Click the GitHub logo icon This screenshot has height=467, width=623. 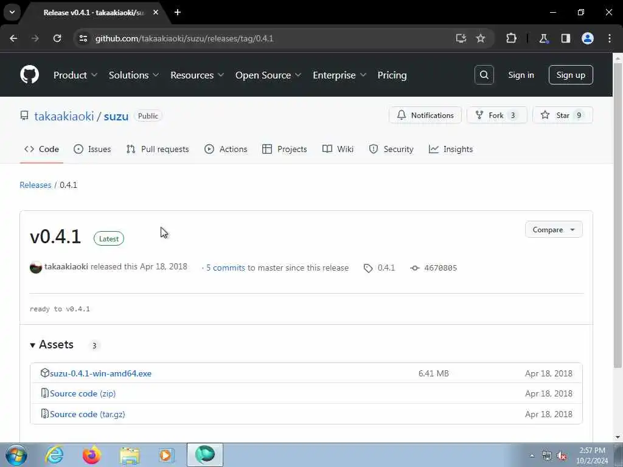pos(29,75)
